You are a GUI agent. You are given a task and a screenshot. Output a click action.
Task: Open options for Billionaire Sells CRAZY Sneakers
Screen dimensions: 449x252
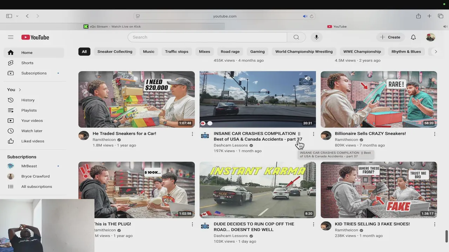(x=435, y=134)
